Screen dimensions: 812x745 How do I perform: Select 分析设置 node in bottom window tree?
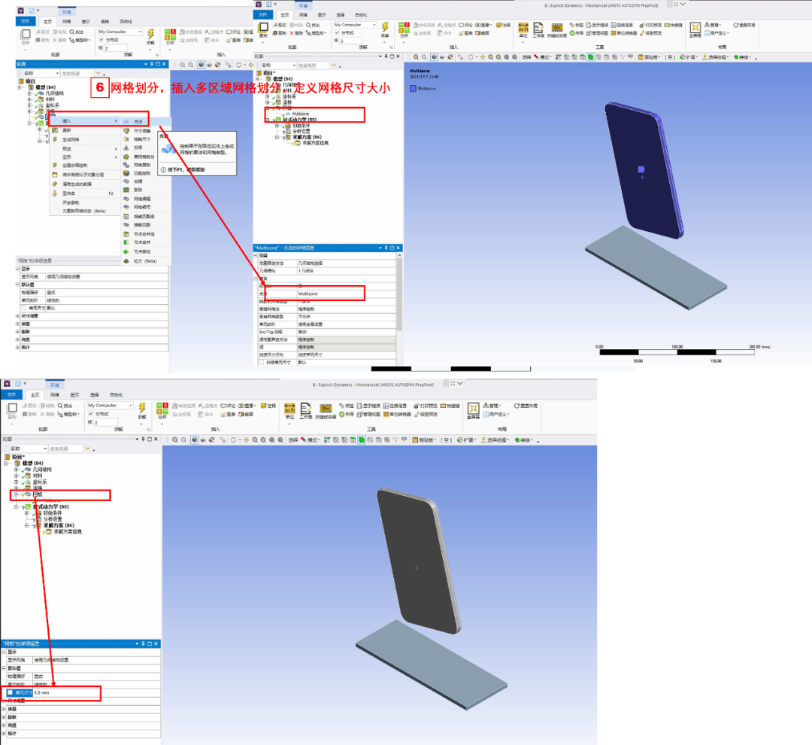[53, 519]
